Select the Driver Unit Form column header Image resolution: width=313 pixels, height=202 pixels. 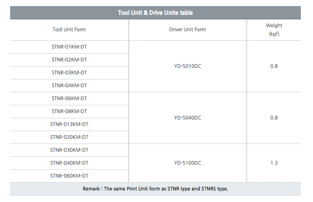coord(187,29)
